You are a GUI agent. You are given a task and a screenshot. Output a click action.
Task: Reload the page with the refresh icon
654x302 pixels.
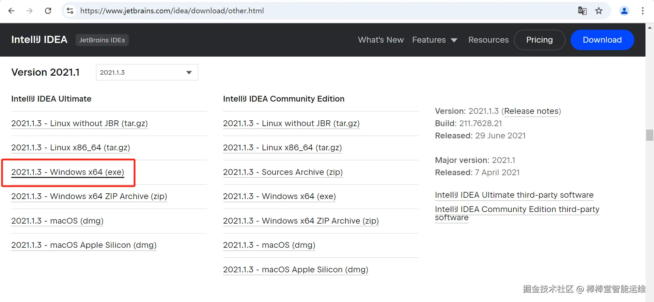[48, 11]
